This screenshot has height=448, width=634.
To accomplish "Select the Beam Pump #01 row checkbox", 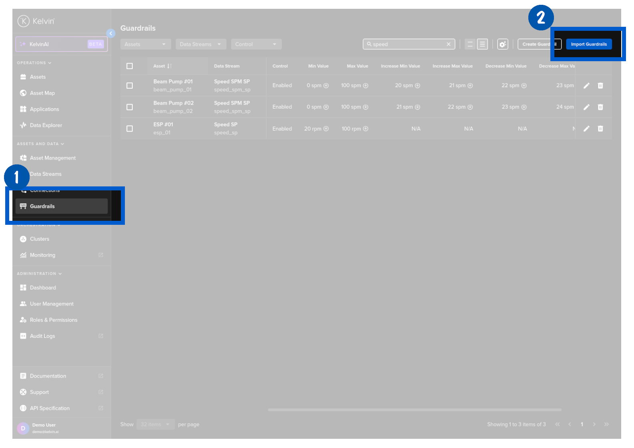I will [130, 86].
